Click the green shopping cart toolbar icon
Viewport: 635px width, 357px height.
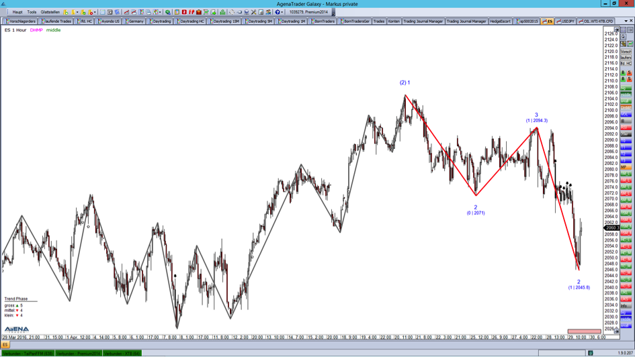[x=206, y=12]
